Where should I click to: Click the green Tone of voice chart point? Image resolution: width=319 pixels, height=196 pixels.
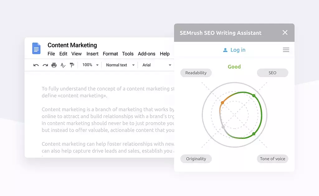(254, 134)
